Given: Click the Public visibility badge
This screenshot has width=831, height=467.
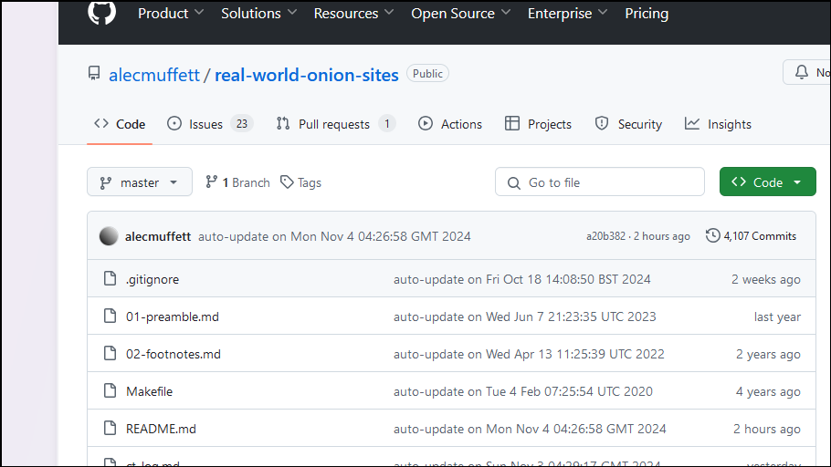Looking at the screenshot, I should [x=427, y=74].
